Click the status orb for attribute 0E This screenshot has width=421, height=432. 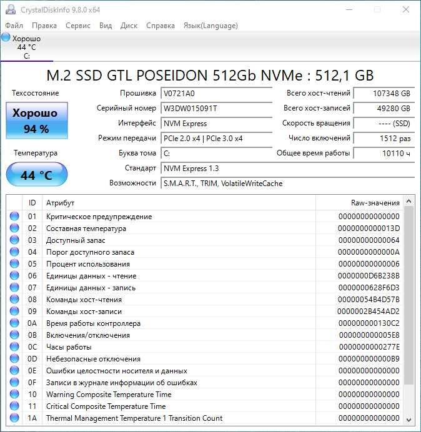point(14,370)
